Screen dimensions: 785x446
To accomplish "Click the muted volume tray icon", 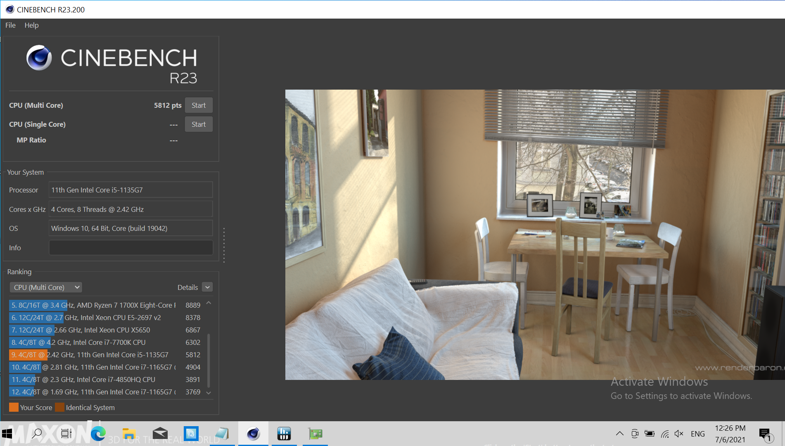I will (679, 434).
